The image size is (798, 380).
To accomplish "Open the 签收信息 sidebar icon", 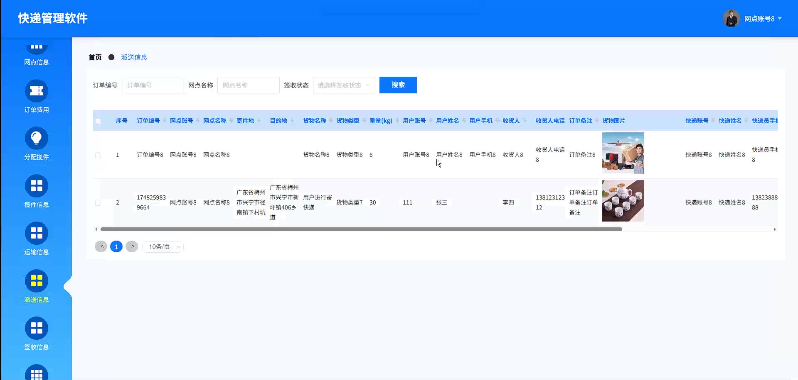I will (37, 329).
